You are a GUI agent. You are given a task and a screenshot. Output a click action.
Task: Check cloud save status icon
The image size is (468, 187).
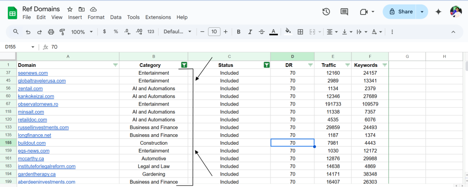point(93,9)
